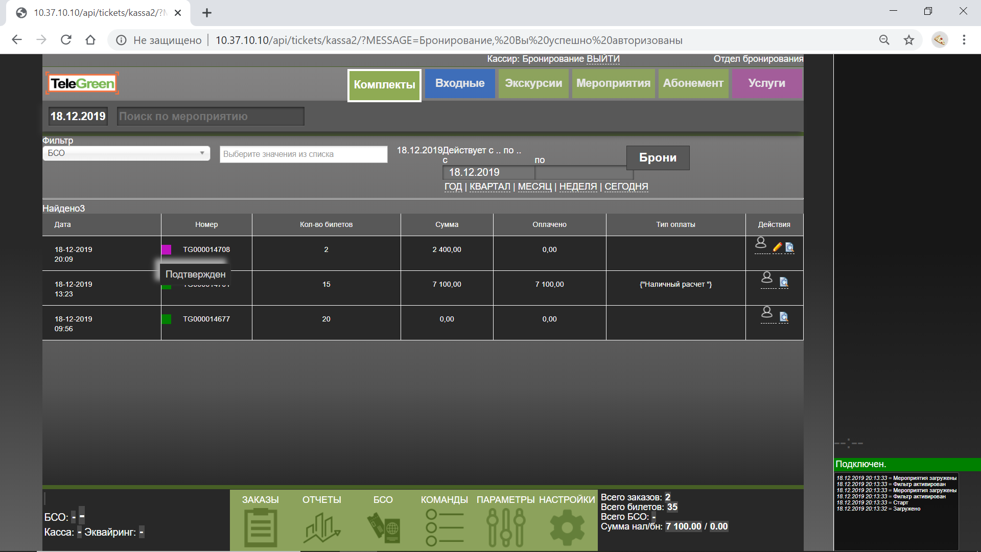
Task: Switch to the Экскурсии tab
Action: (x=533, y=83)
